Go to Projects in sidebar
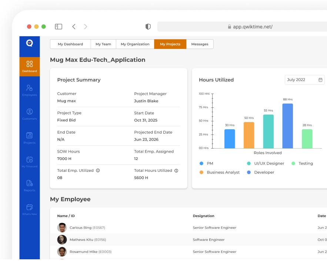 click(29, 138)
